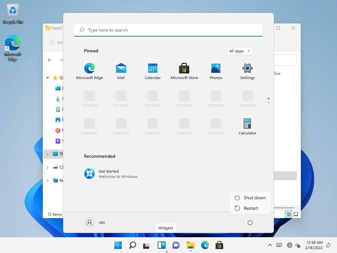Select Shut down from the power menu
337x253 pixels.
(x=250, y=198)
